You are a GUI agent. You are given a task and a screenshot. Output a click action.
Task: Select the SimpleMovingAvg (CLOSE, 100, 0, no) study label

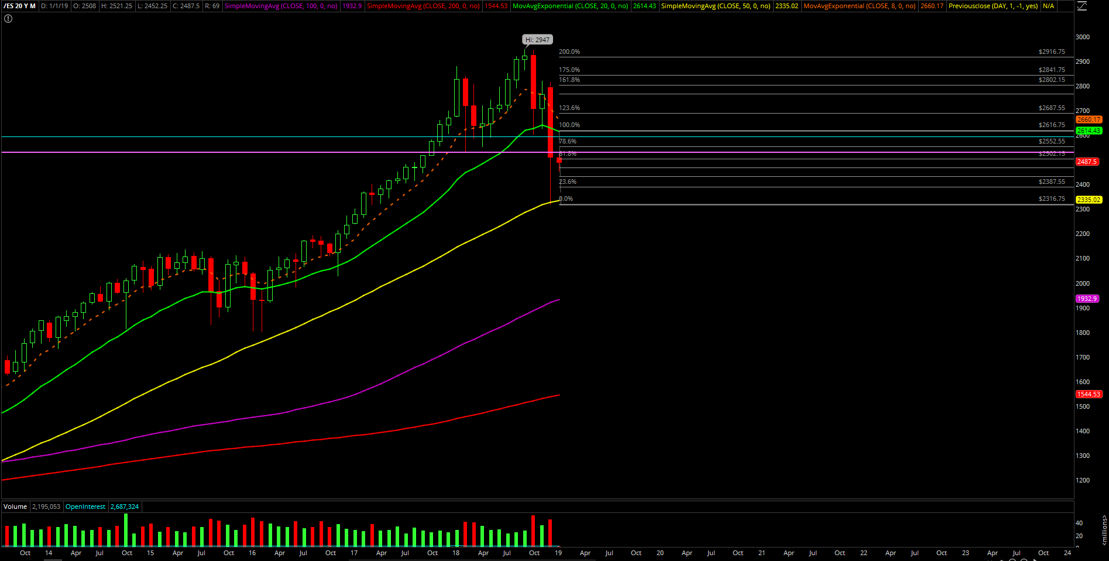point(281,6)
